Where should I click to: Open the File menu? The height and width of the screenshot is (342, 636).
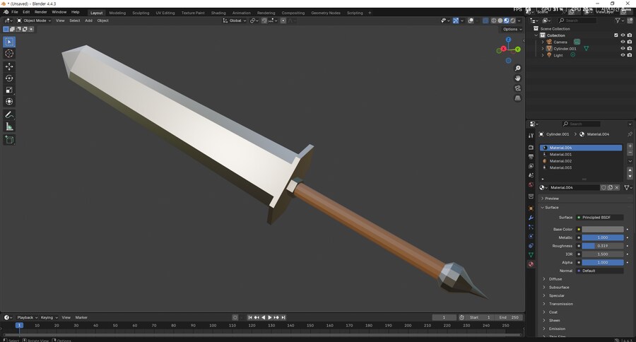15,12
